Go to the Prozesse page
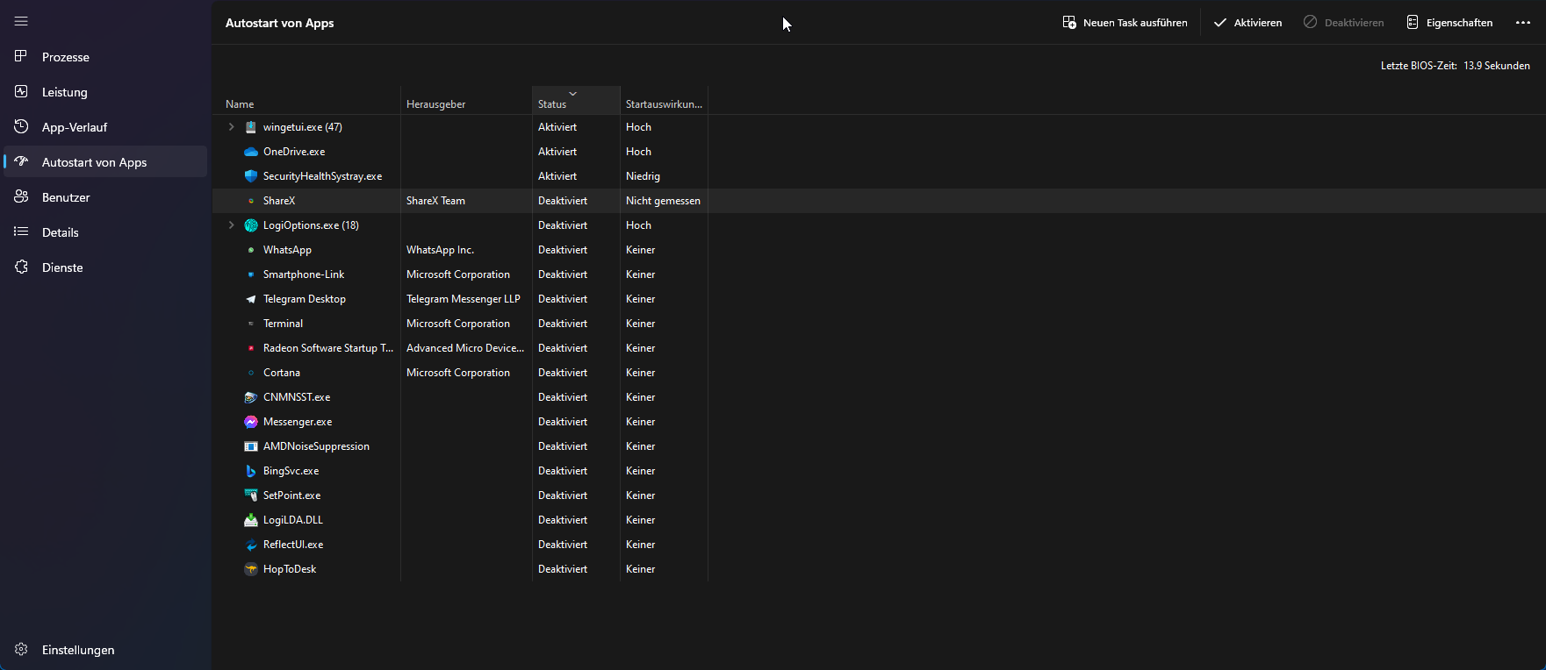 [105, 57]
